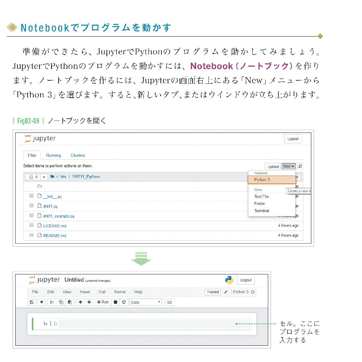Paste cell using the clipboard icon
The width and height of the screenshot is (362, 362).
(x=70, y=302)
